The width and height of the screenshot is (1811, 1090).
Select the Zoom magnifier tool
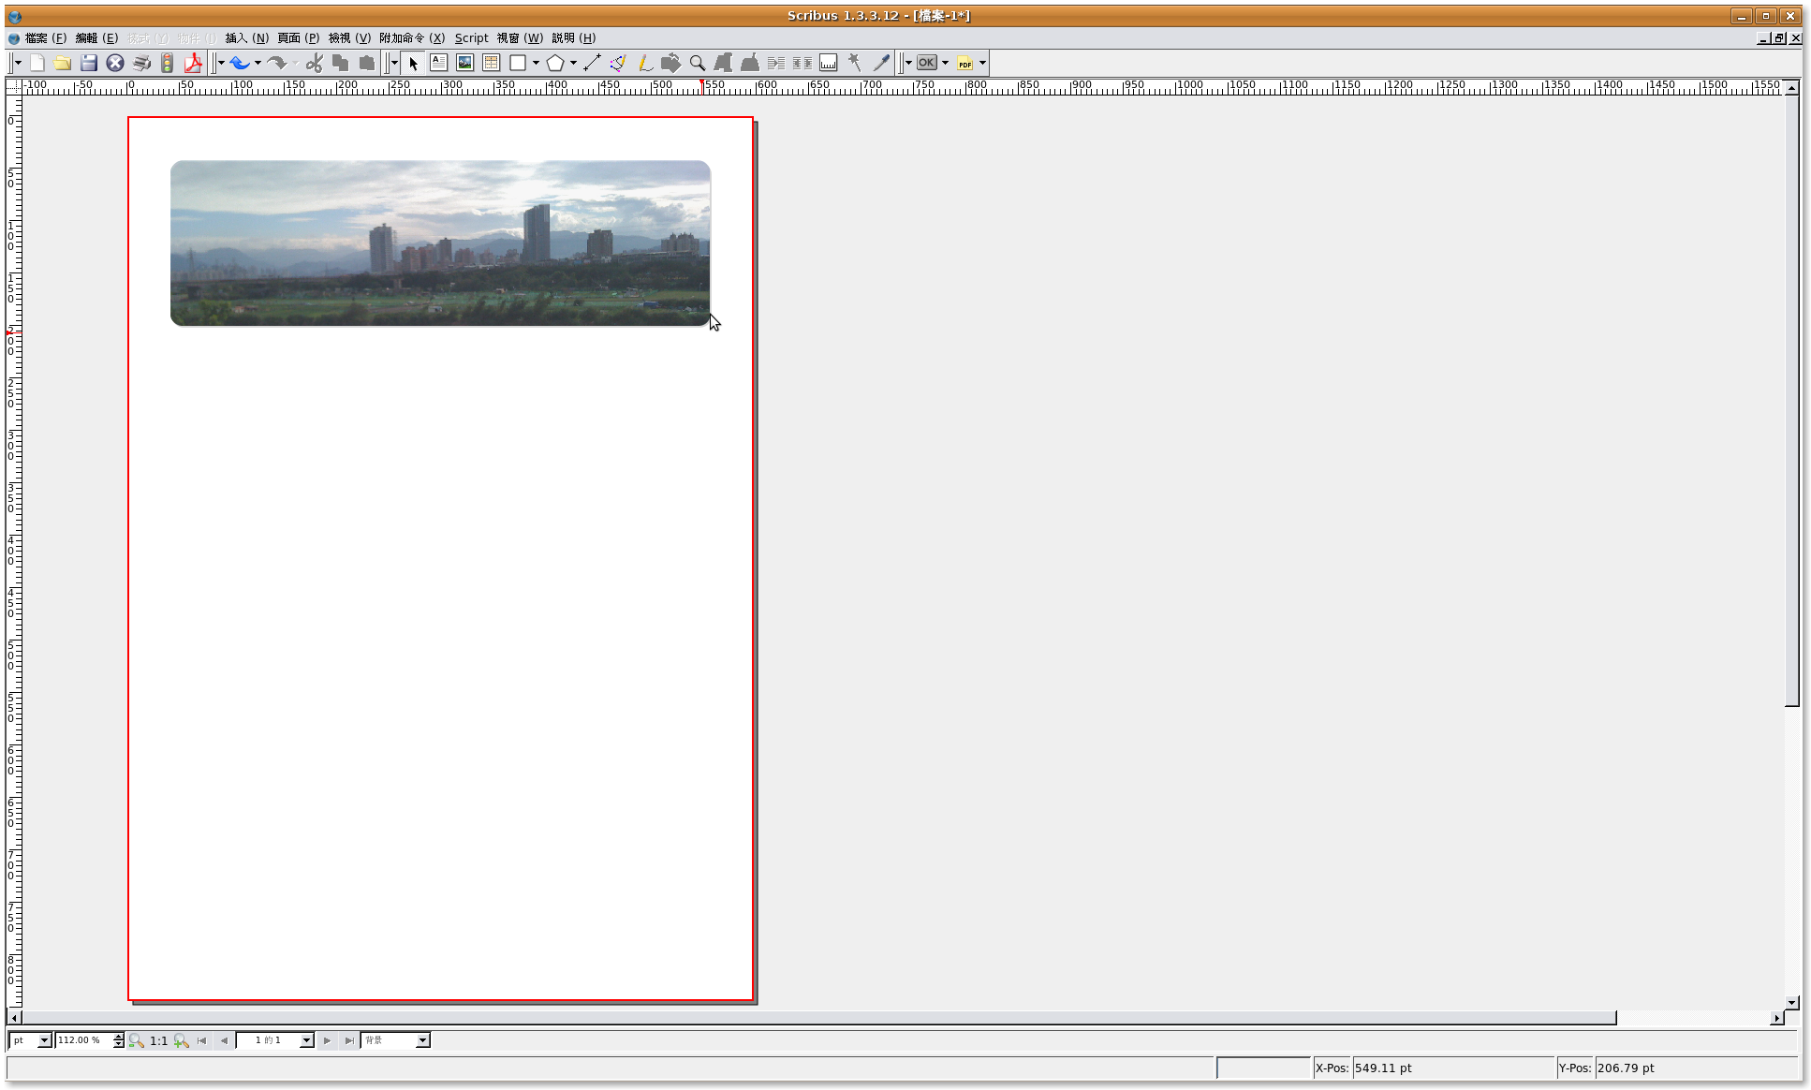click(697, 63)
